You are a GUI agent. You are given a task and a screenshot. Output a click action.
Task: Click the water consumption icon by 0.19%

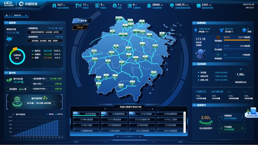tap(218, 46)
